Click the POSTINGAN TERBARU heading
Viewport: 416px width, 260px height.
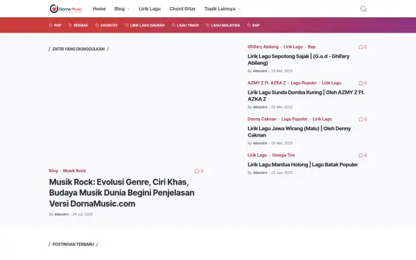coord(73,244)
